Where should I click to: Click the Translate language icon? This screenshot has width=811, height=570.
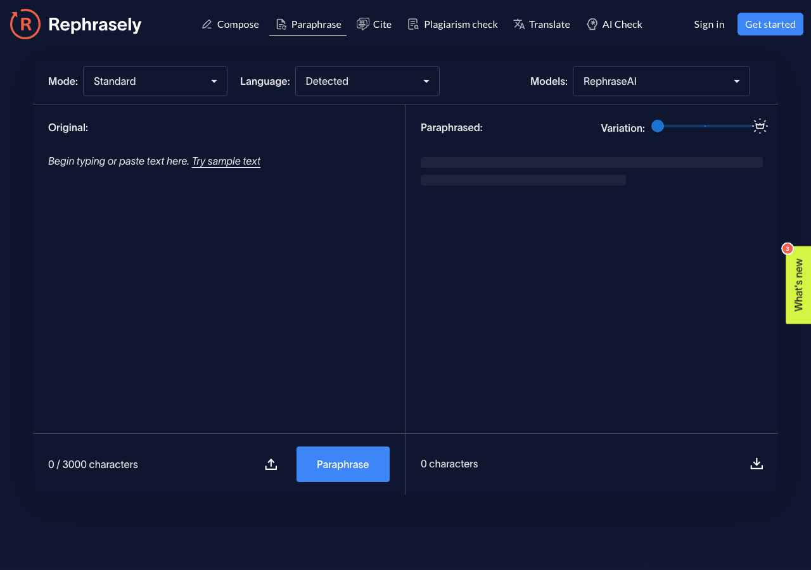pos(519,24)
